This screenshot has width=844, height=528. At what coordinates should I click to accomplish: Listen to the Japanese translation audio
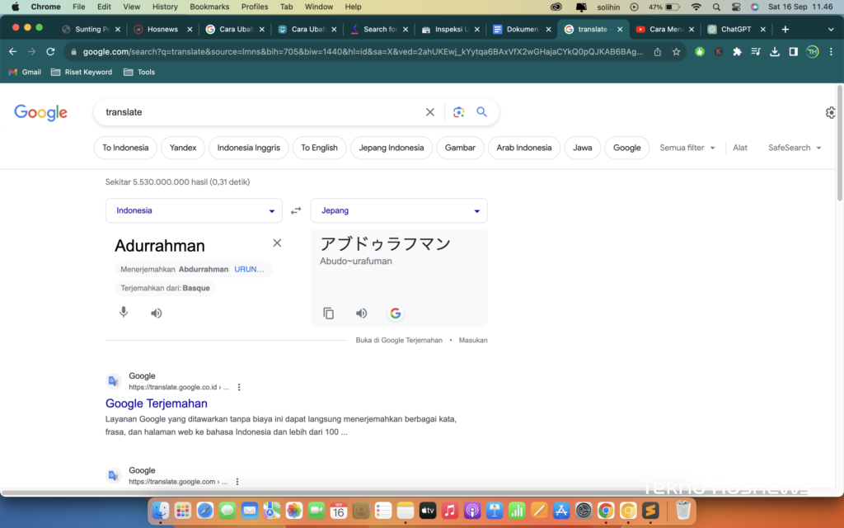(361, 313)
